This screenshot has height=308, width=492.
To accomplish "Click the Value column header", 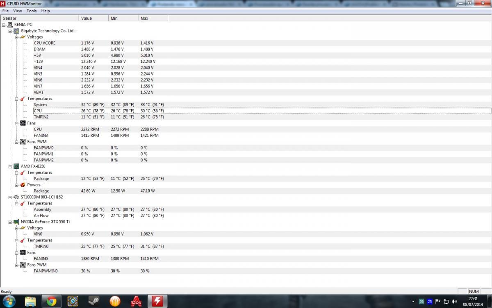I will (x=94, y=18).
